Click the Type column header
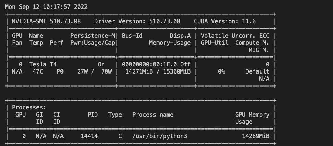This screenshot has height=146, width=333. click(x=115, y=115)
